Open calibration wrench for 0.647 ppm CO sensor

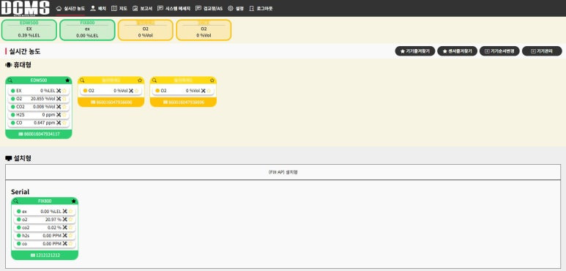59,123
